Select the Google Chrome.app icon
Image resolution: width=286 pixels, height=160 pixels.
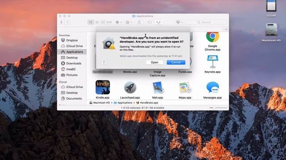click(213, 37)
